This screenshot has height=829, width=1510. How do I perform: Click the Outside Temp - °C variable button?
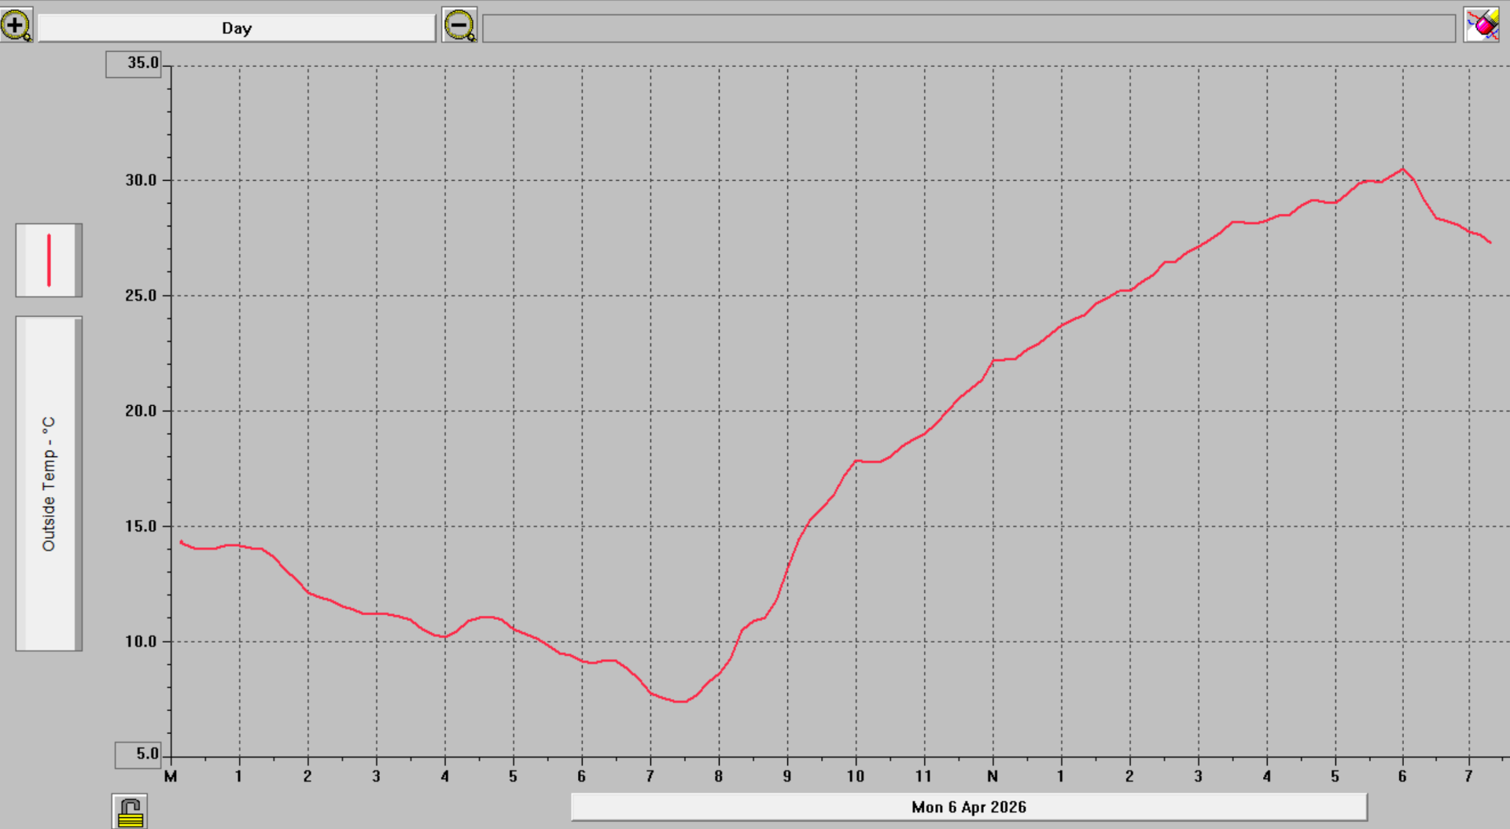[49, 483]
